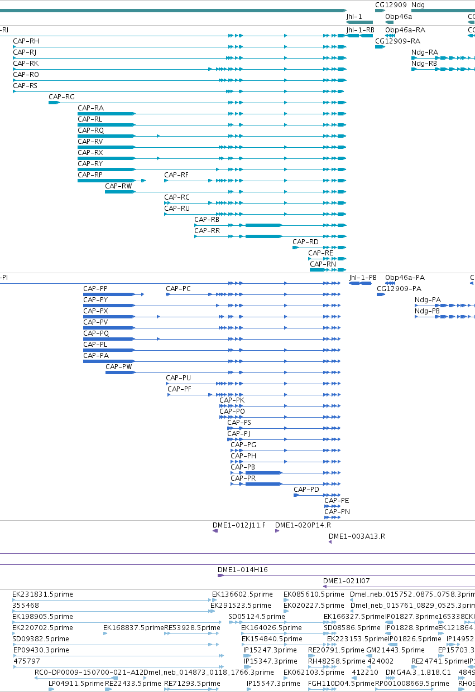Viewport: 475px width, 692px height.
Task: Select the CAP-PY protein label
Action: (x=95, y=300)
